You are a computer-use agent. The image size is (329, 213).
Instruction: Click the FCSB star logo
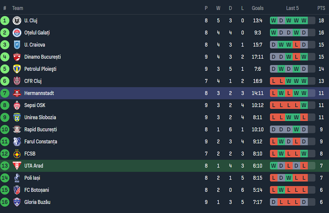click(17, 154)
